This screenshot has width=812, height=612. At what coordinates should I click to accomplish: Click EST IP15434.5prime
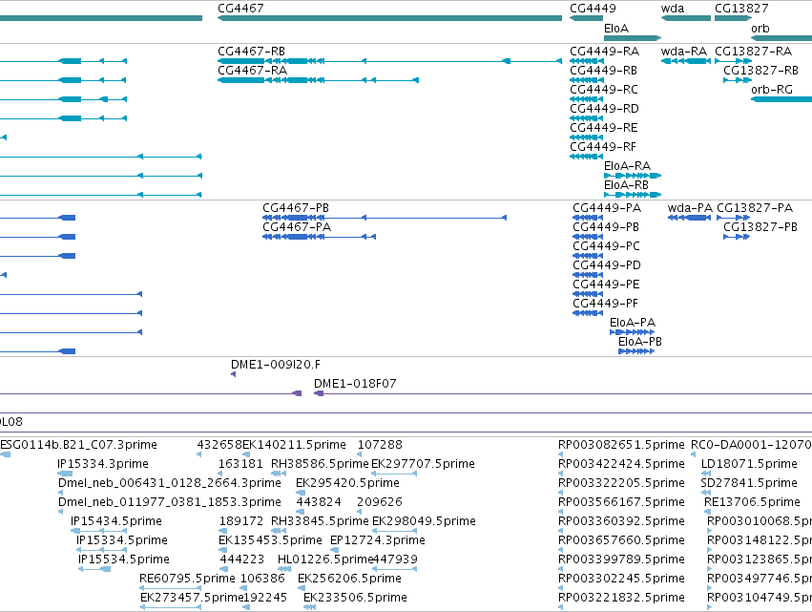click(x=98, y=531)
